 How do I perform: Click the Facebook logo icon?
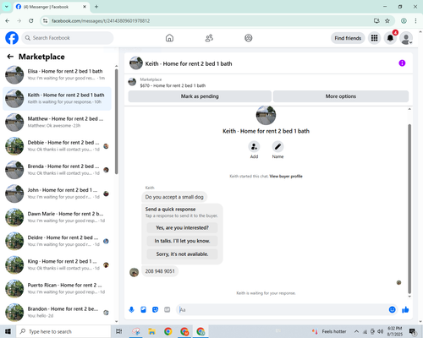[12, 38]
